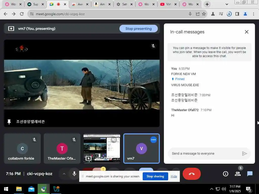
Task: Click microphone permission icon in address bar
Action: 190,14
